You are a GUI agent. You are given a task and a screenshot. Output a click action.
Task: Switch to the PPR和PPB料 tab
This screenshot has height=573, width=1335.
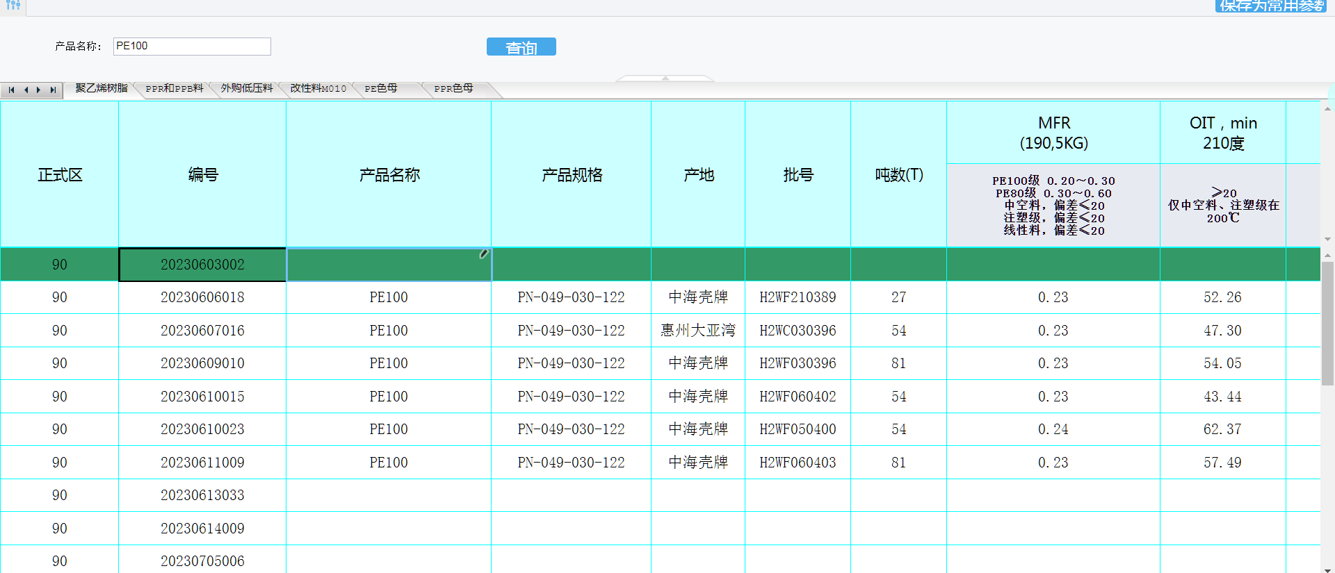(175, 89)
